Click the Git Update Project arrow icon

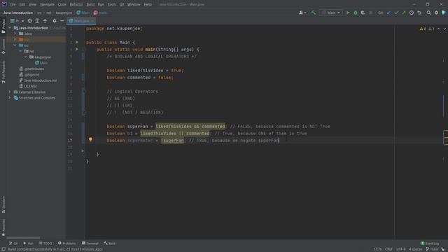[x=388, y=13]
